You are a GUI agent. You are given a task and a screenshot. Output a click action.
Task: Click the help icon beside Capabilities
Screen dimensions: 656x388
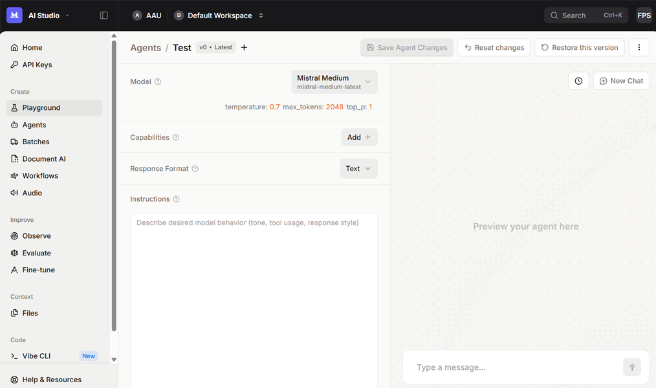point(176,138)
